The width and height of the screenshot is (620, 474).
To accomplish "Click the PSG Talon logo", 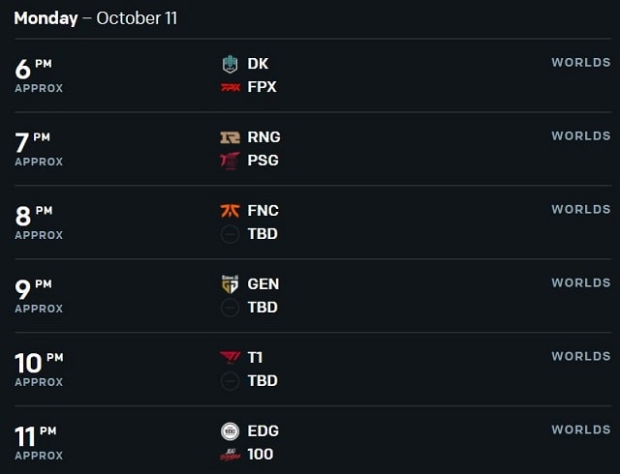I will coord(231,161).
